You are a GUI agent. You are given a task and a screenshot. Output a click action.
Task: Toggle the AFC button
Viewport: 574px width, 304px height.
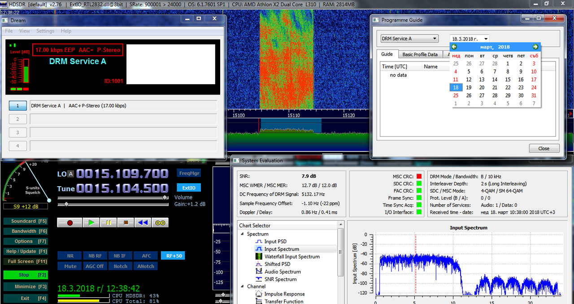(146, 256)
